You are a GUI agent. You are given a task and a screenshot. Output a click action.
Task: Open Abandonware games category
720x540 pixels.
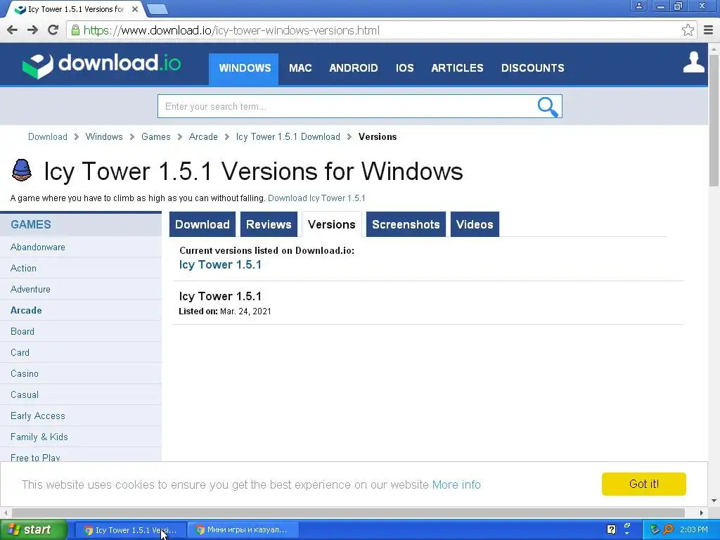[38, 247]
